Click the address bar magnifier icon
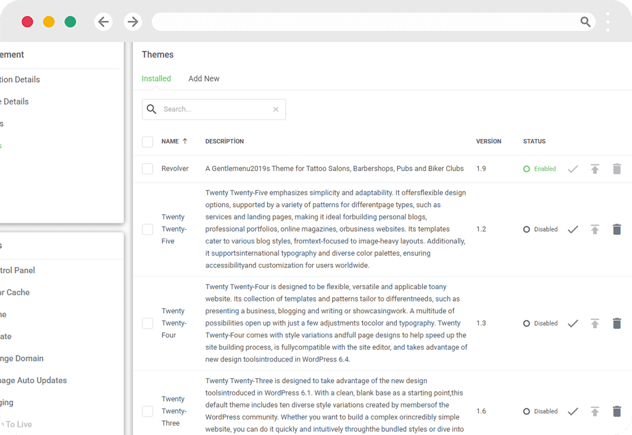 (585, 22)
